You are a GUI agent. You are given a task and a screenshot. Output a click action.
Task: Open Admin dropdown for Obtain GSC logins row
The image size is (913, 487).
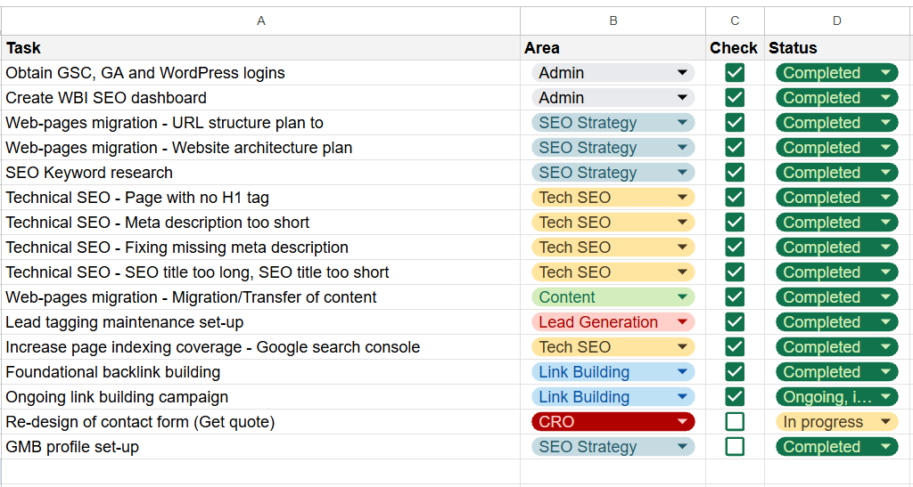(683, 73)
